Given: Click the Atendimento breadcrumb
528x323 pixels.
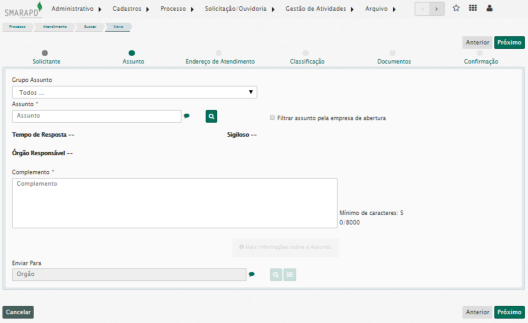Looking at the screenshot, I should pos(55,27).
